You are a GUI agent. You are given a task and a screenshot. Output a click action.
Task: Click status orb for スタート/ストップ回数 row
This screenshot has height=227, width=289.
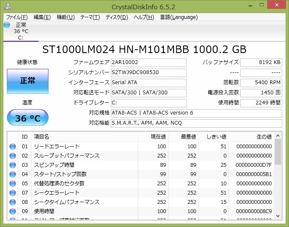[x=13, y=174]
